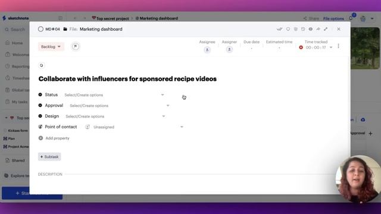Click Top secret project breadcrumb
This screenshot has height=214, width=381.
point(110,18)
